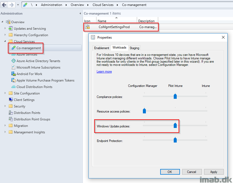Select Overview in the breadcrumb bar
The height and width of the screenshot is (183, 233).
(77, 5)
